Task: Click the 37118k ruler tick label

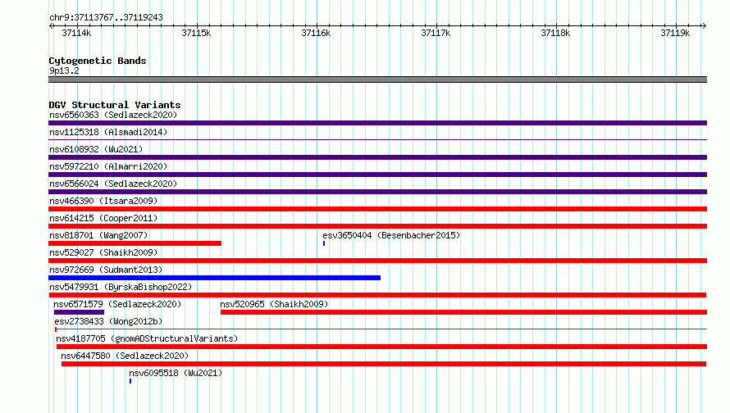Action: [555, 33]
